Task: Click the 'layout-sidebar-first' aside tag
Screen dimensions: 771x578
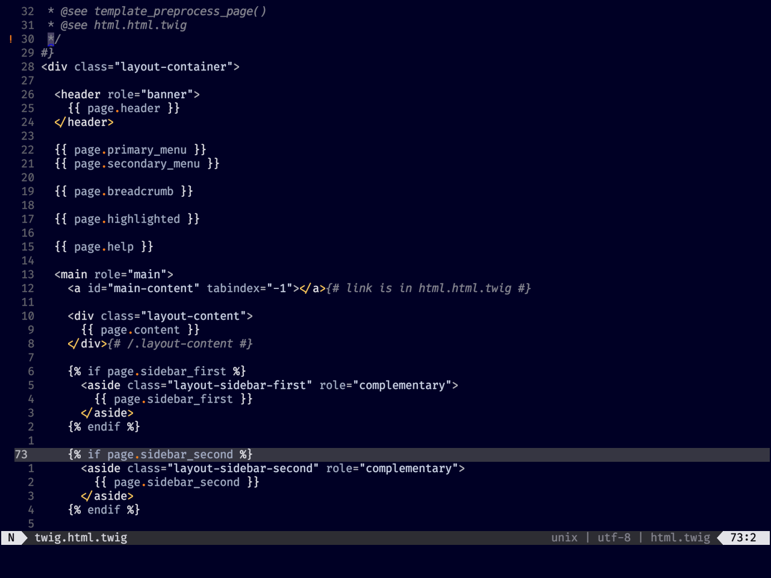Action: point(269,385)
